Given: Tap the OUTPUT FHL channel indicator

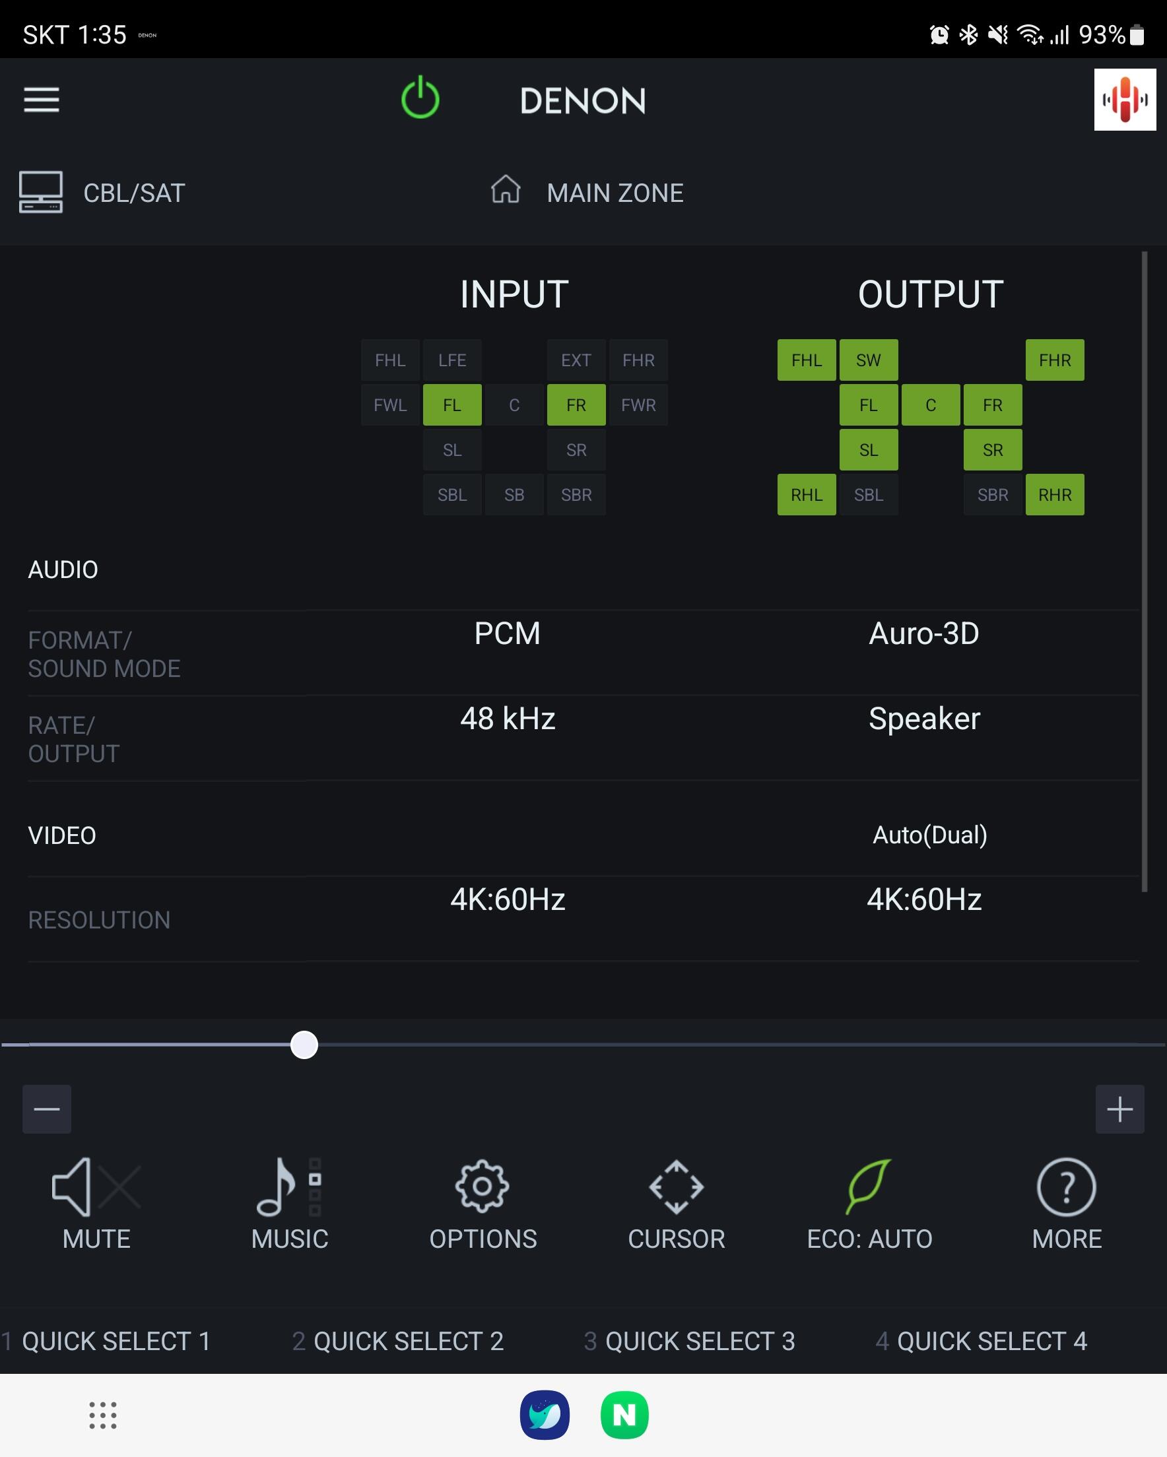Looking at the screenshot, I should click(807, 360).
